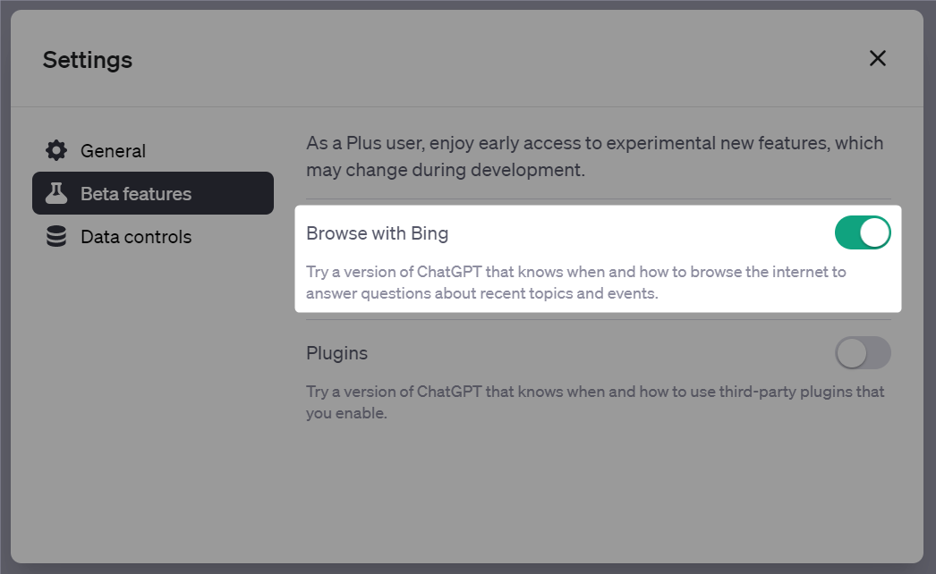Image resolution: width=936 pixels, height=574 pixels.
Task: Close the Settings dialog with the X
Action: (x=878, y=58)
